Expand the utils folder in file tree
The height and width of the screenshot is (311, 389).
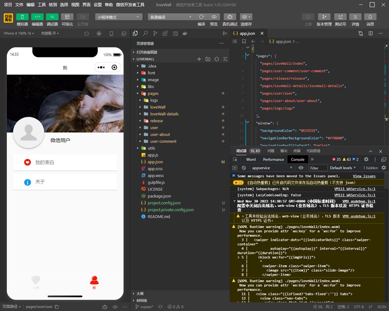coord(151,148)
